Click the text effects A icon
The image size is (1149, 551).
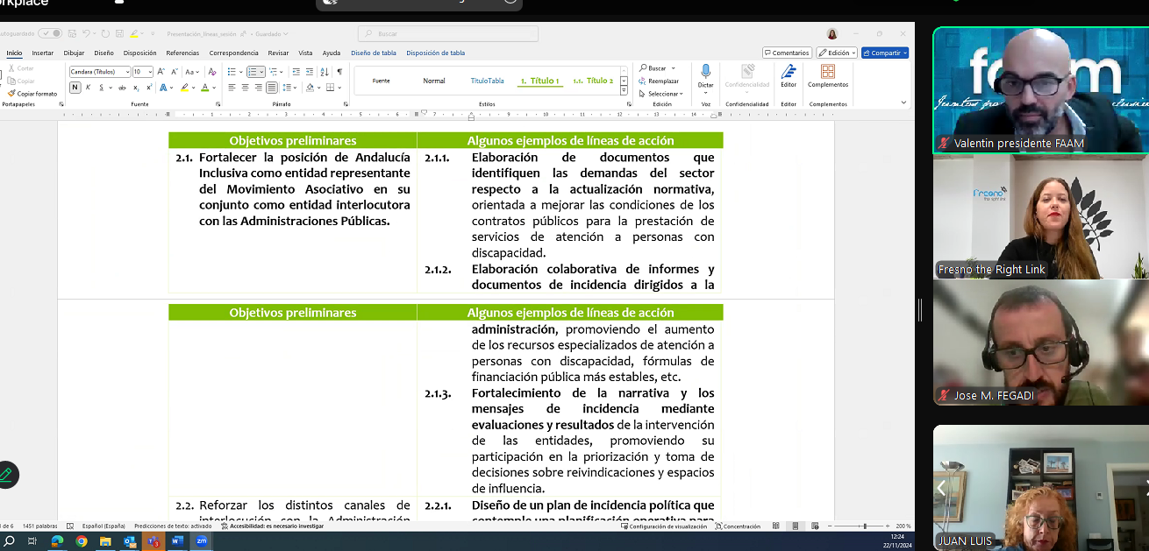[163, 88]
